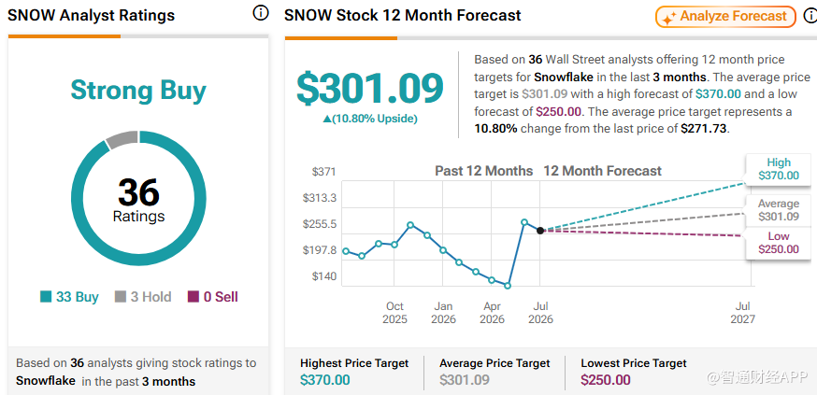Select the gray Hold legend square
This screenshot has height=395, width=817.
(121, 297)
